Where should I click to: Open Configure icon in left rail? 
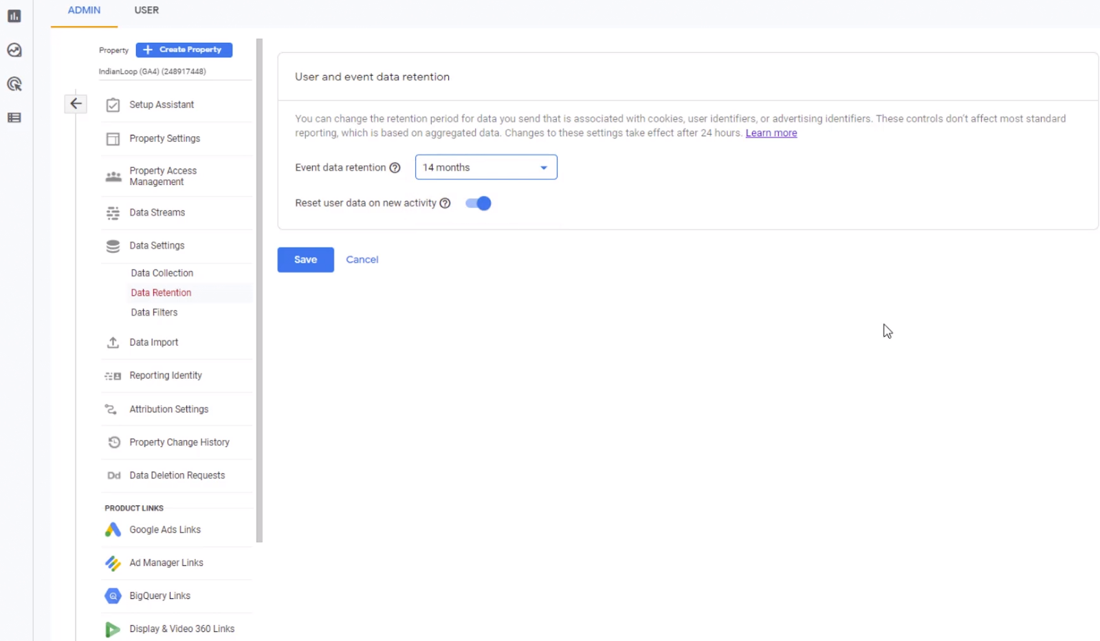14,118
